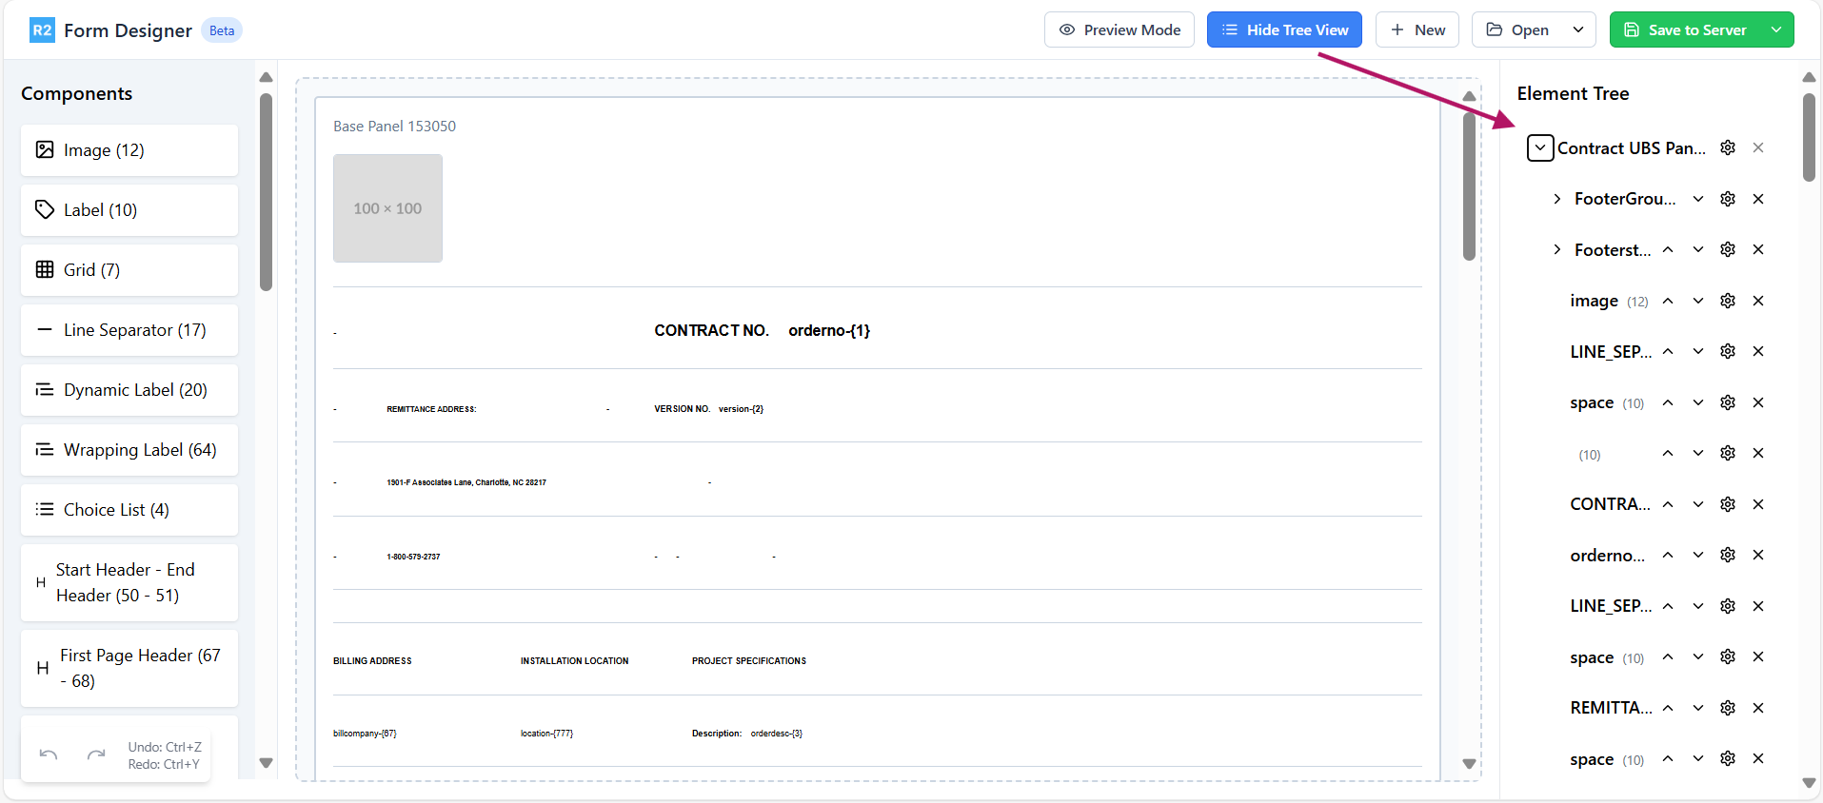Image resolution: width=1823 pixels, height=803 pixels.
Task: Add First Page Header component
Action: coord(129,668)
